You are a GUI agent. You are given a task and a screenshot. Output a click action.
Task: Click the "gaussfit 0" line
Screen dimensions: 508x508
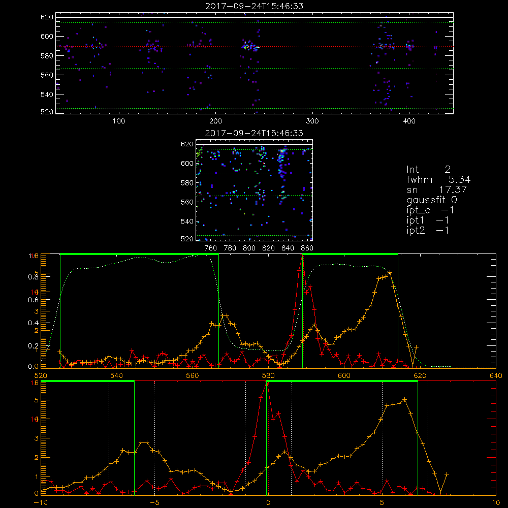coord(432,200)
